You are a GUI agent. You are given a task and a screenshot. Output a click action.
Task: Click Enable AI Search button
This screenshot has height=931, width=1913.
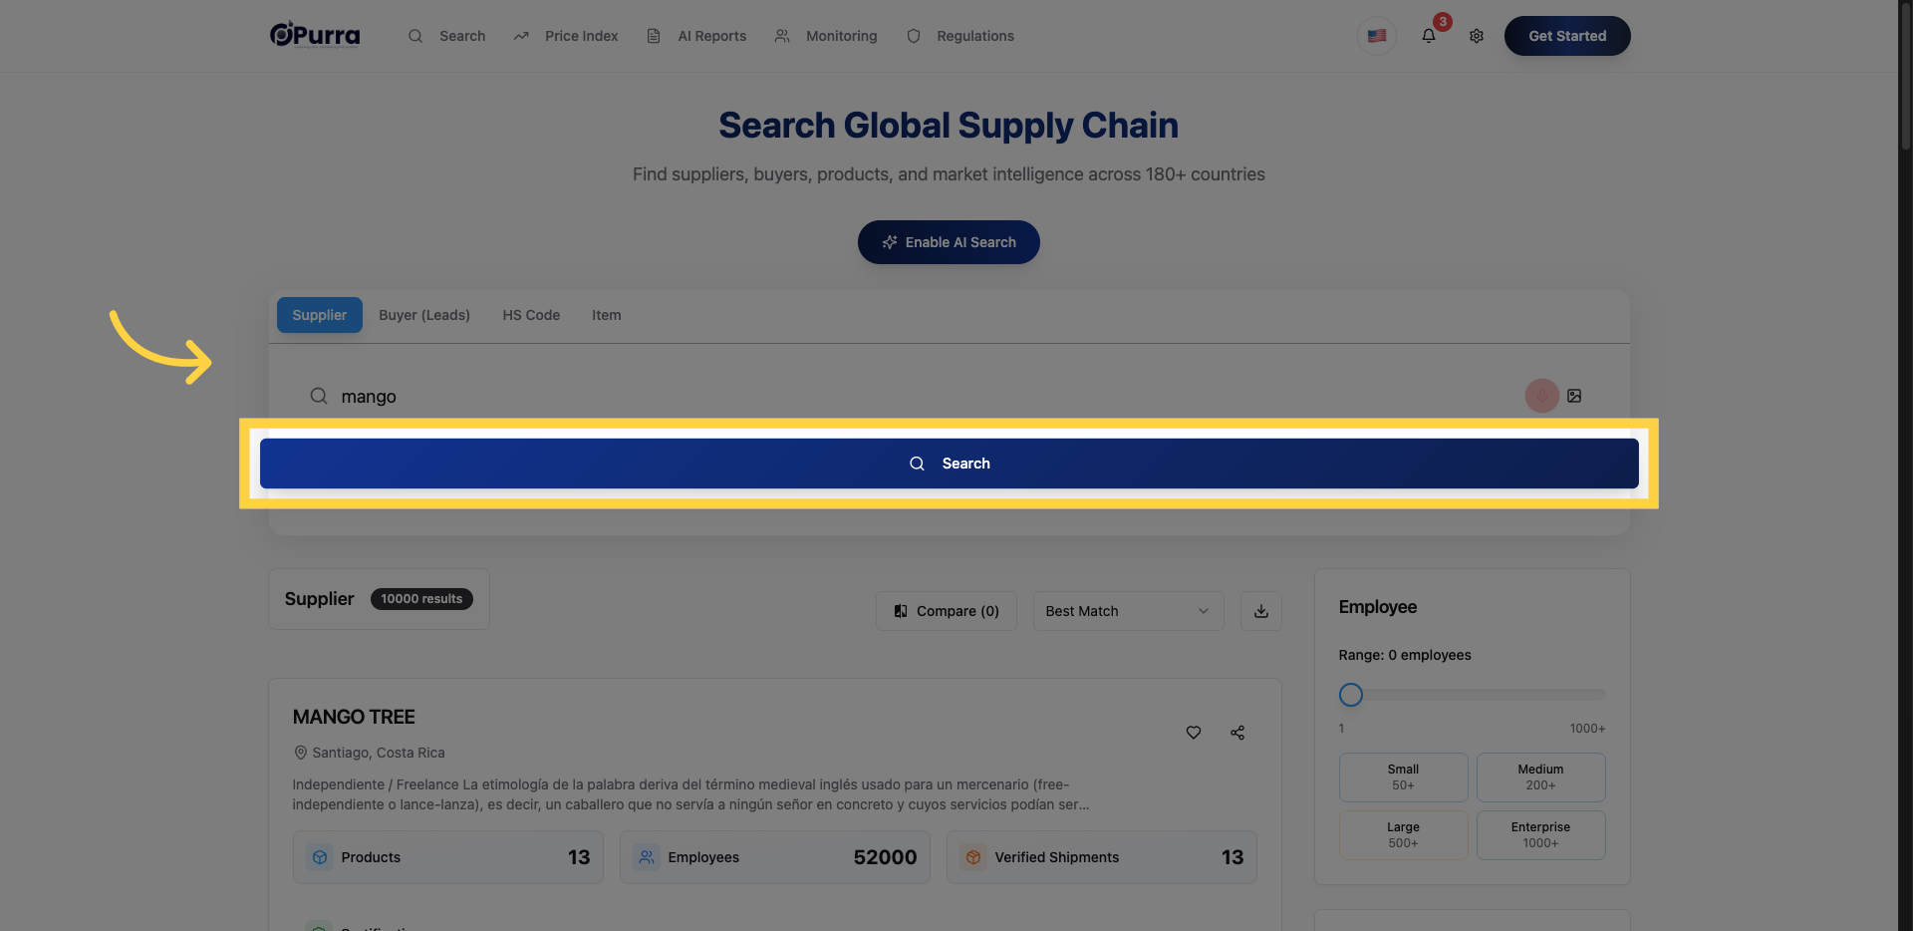pyautogui.click(x=949, y=242)
